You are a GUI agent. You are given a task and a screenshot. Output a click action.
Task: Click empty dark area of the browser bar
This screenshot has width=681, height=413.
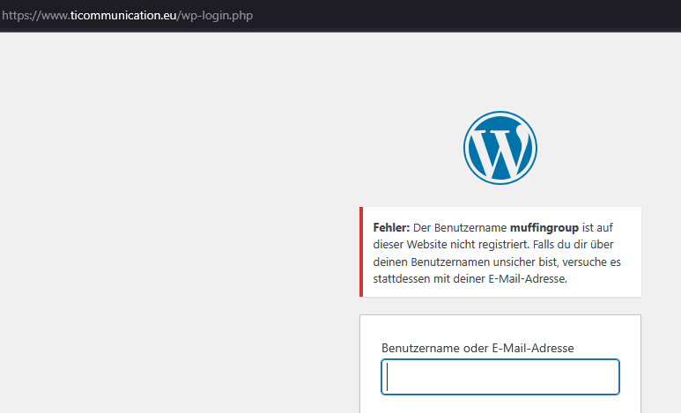[485, 16]
